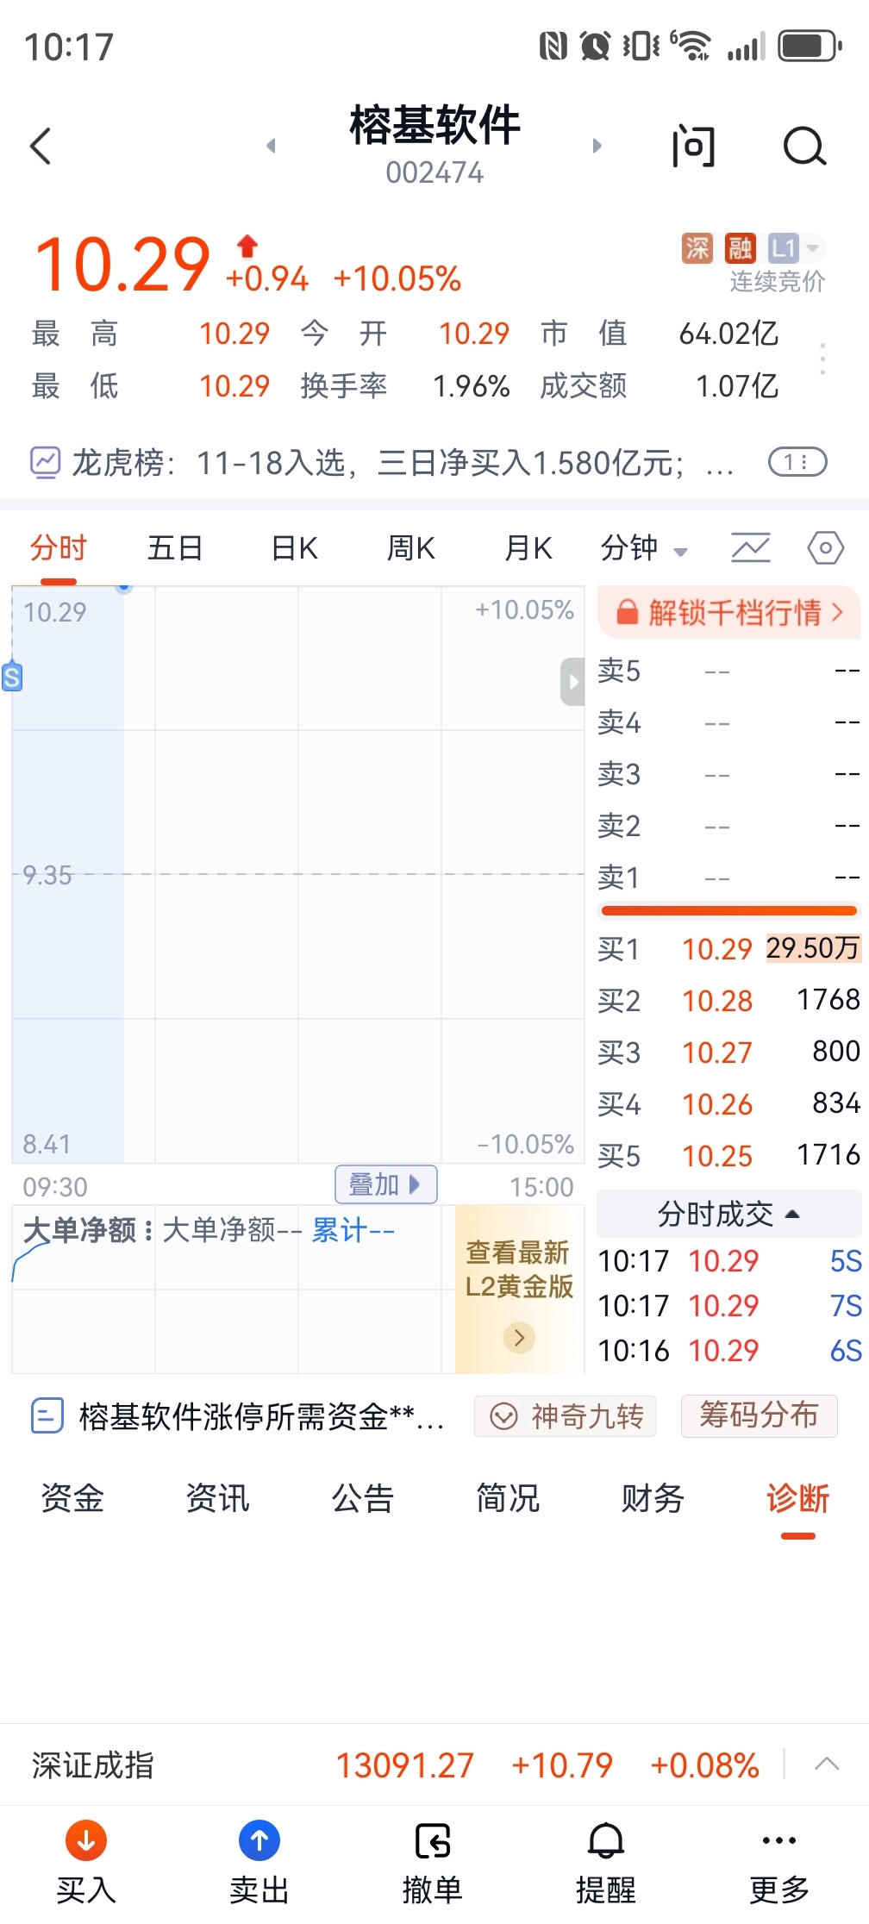Tap the 深 market badge
This screenshot has height=1924, width=869.
click(x=697, y=248)
